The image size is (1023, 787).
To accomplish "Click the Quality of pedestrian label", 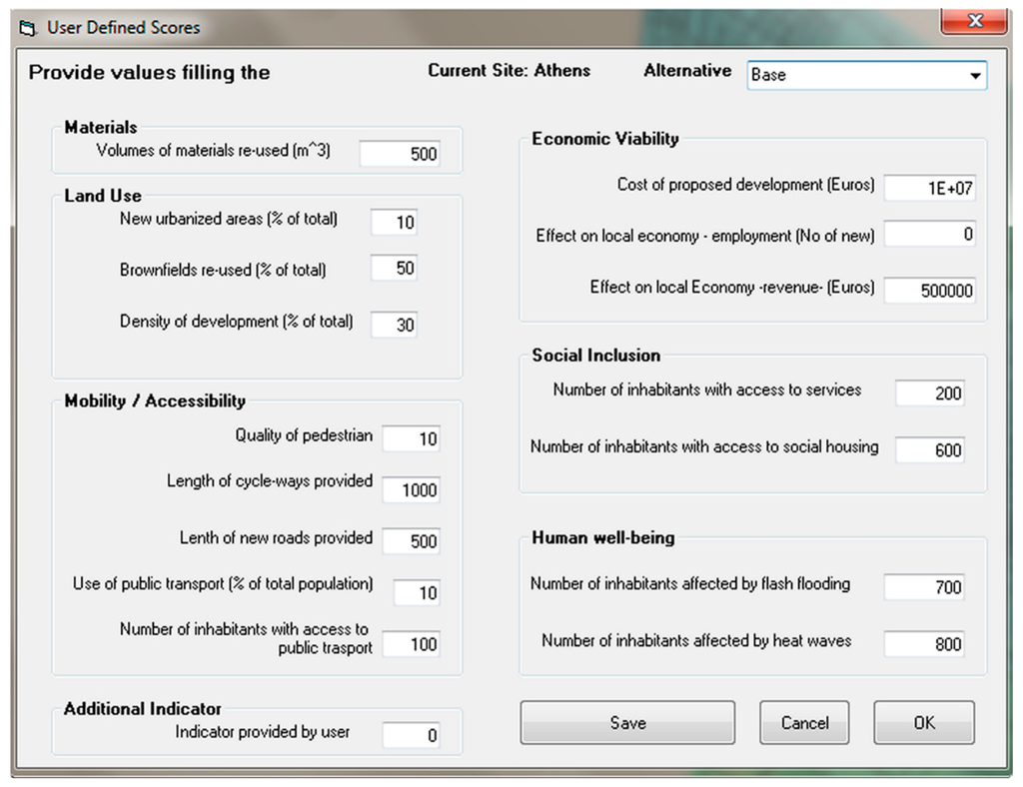I will pos(304,435).
